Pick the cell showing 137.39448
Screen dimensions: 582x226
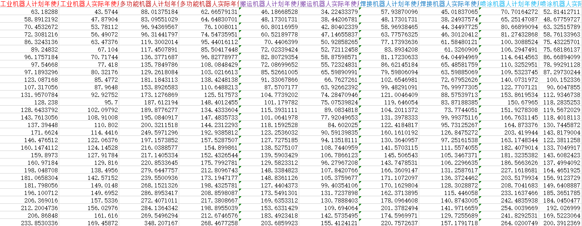coord(29,125)
